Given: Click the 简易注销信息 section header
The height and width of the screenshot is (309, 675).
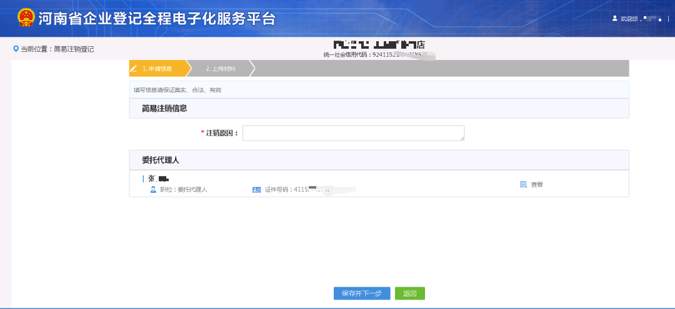Looking at the screenshot, I should click(x=164, y=109).
